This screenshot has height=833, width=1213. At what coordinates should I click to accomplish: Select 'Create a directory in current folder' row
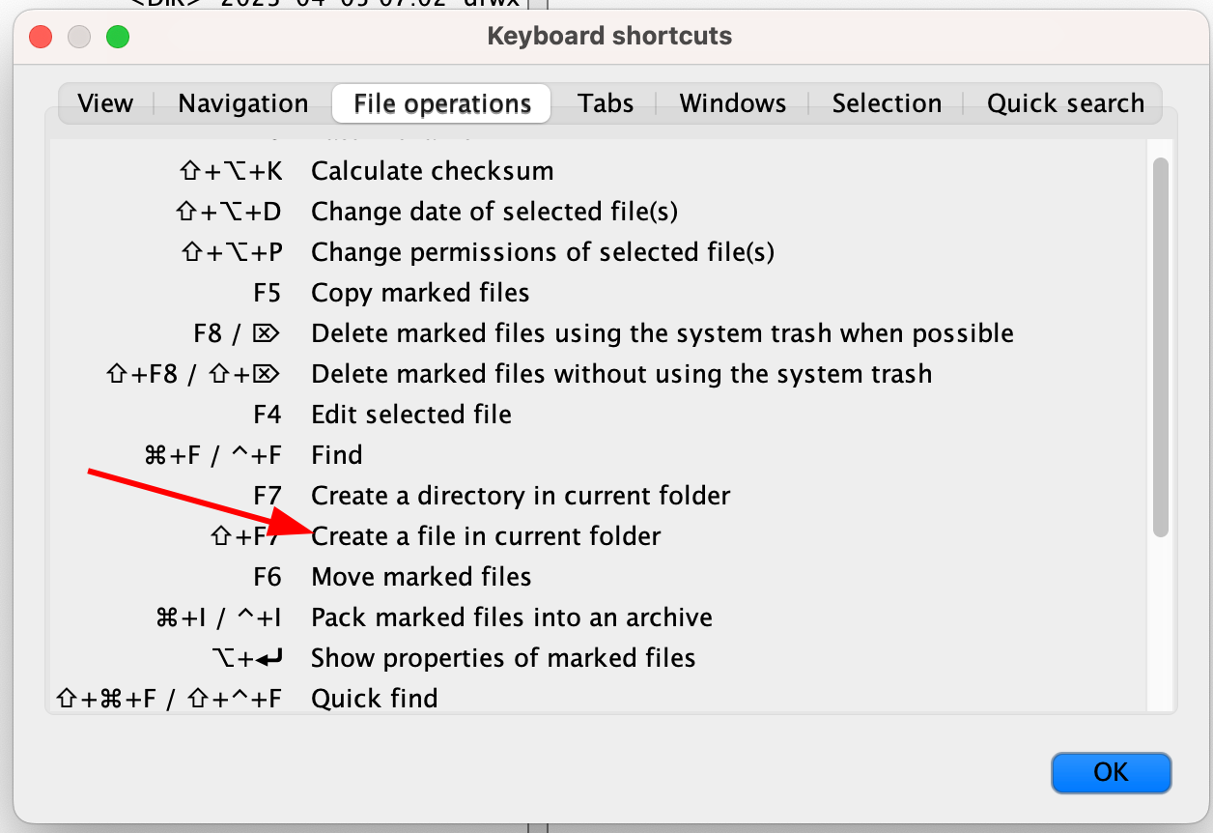[521, 495]
